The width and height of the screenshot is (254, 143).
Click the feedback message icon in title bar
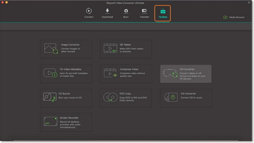(249, 2)
